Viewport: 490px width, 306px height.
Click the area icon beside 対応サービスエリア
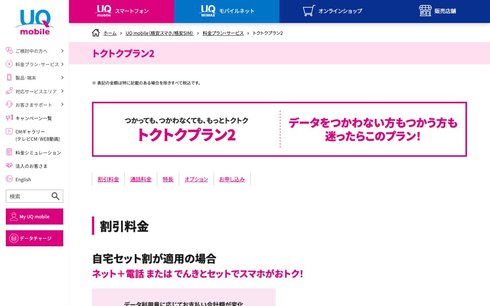click(9, 91)
